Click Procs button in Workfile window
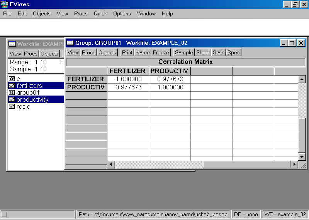 [31, 54]
